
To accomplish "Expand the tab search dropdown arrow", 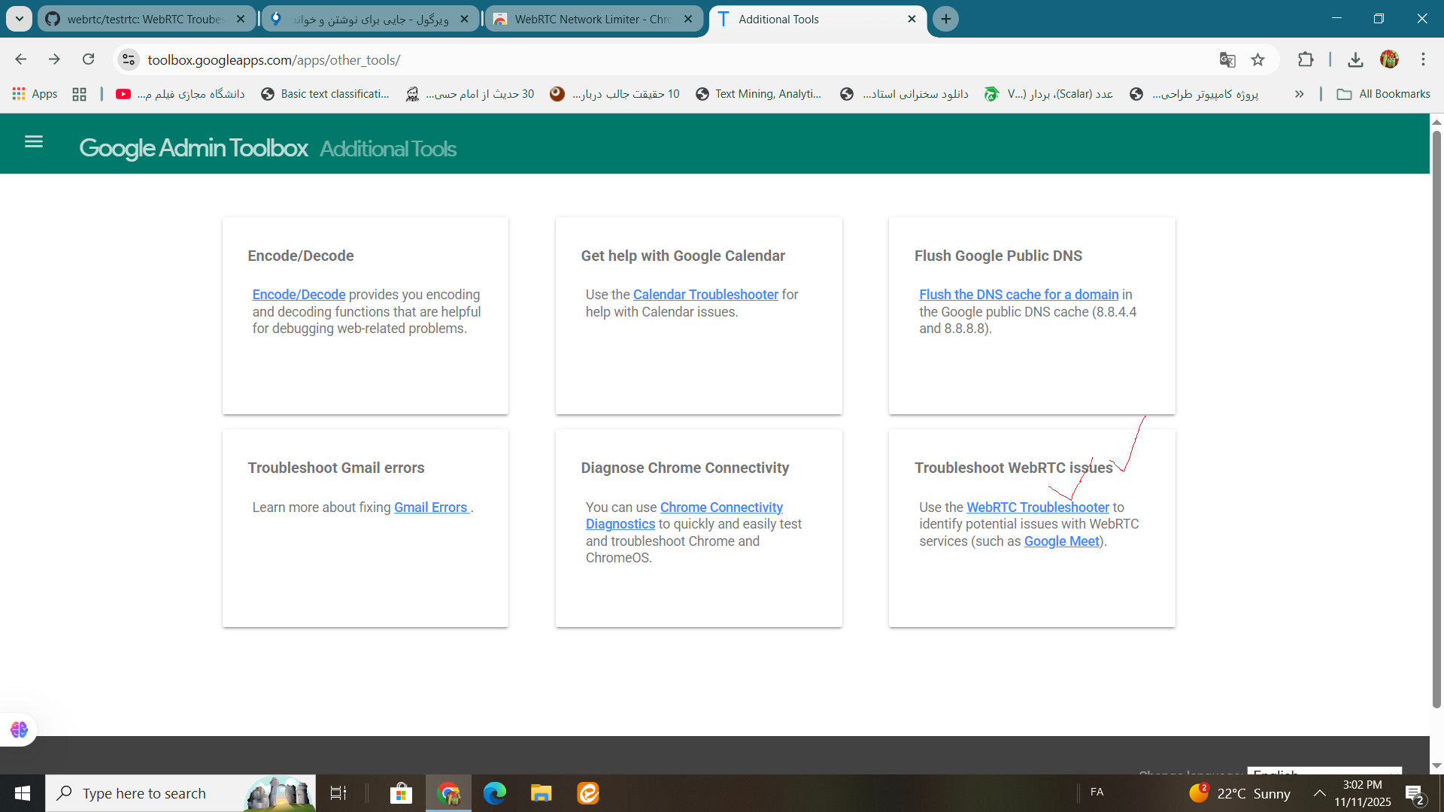I will pyautogui.click(x=19, y=19).
